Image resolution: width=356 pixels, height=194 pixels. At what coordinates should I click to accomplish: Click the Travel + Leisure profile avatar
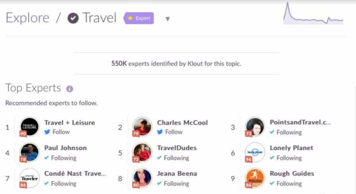pos(30,127)
